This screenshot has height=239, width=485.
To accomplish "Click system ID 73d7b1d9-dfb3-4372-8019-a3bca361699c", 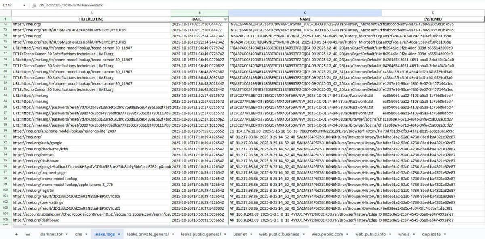I will pyautogui.click(x=433, y=131).
